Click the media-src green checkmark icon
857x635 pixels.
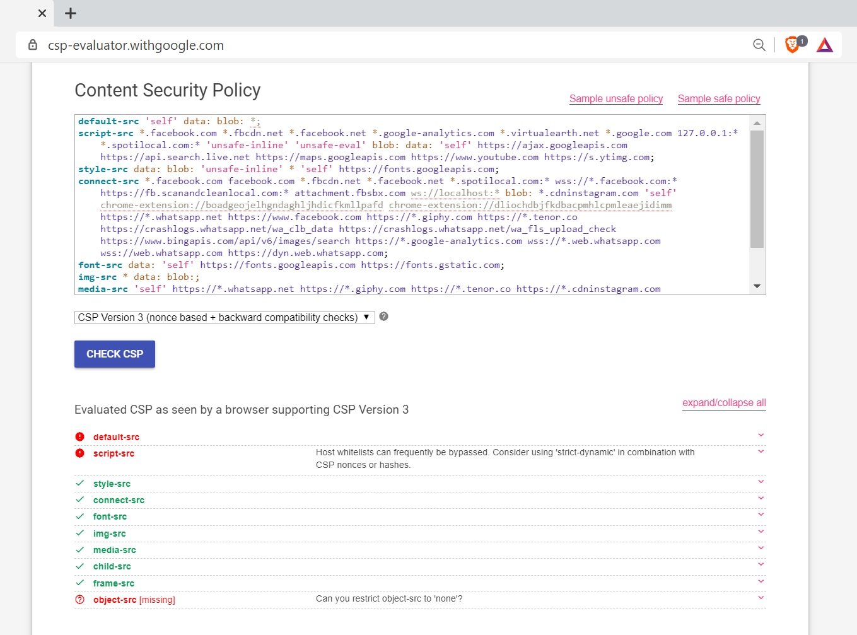coord(79,549)
